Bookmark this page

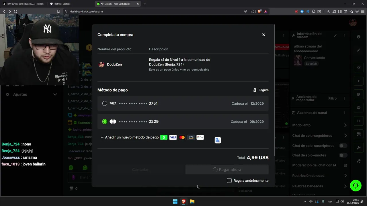click(58, 11)
